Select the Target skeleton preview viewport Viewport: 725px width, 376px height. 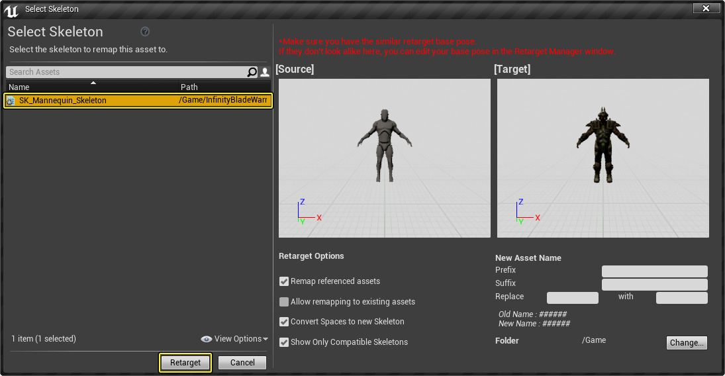(x=603, y=158)
